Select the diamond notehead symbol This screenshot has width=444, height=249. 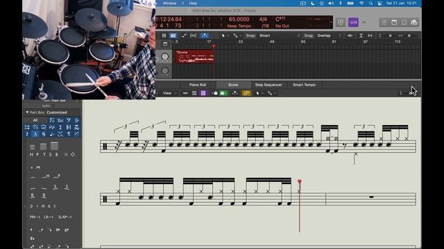coord(73,154)
